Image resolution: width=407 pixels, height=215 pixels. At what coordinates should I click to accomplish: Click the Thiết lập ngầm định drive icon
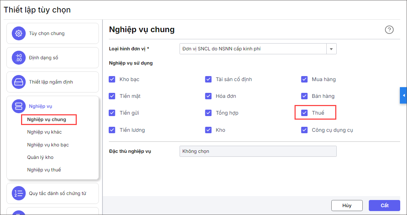point(19,82)
